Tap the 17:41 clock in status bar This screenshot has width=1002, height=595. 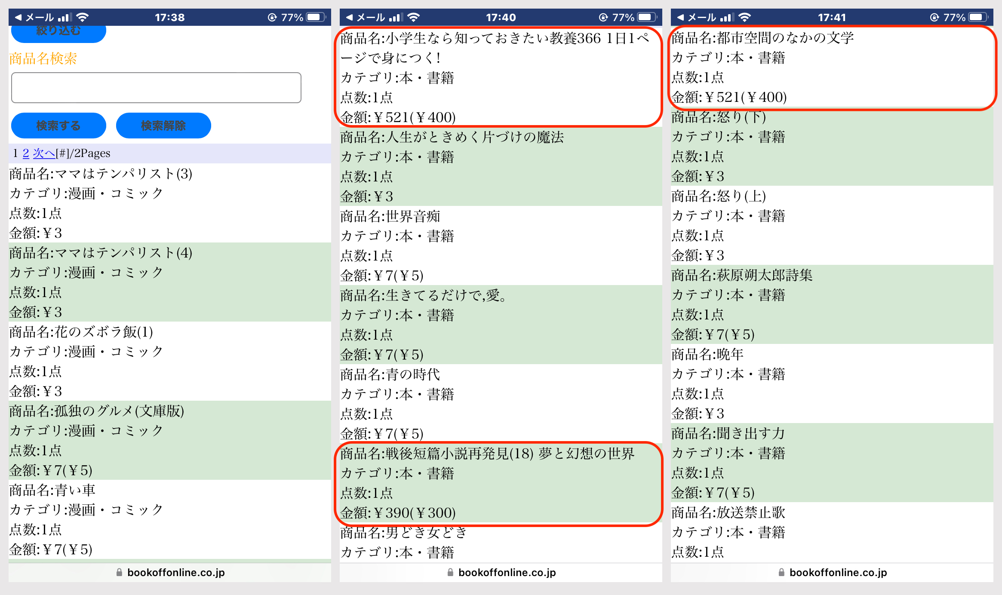point(832,18)
